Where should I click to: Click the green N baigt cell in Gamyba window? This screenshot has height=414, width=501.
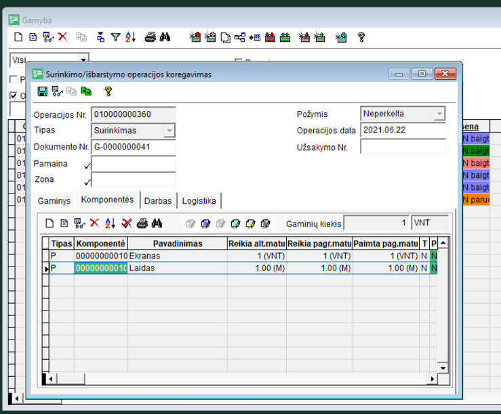click(476, 151)
